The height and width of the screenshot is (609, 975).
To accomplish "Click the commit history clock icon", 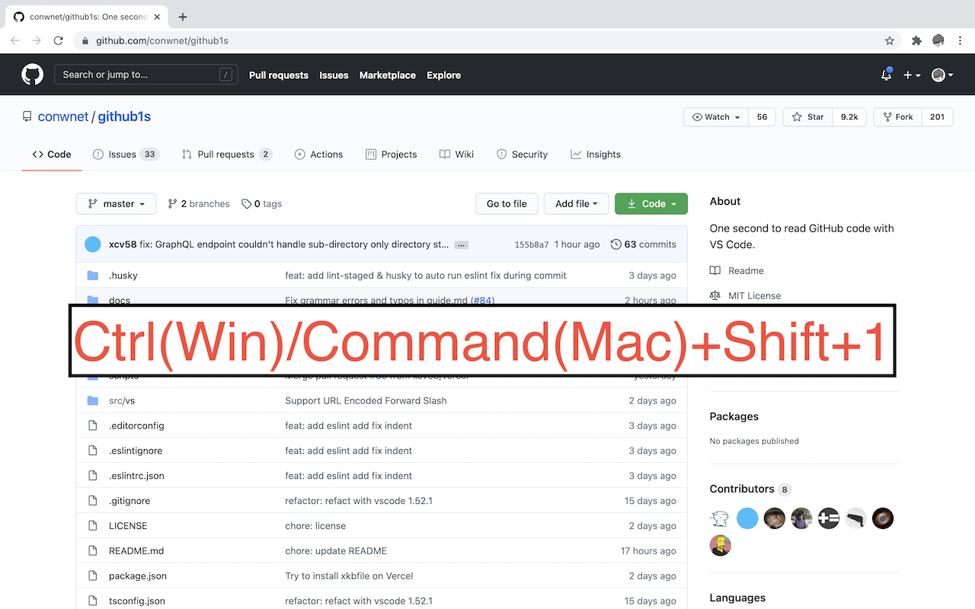I will pos(616,244).
